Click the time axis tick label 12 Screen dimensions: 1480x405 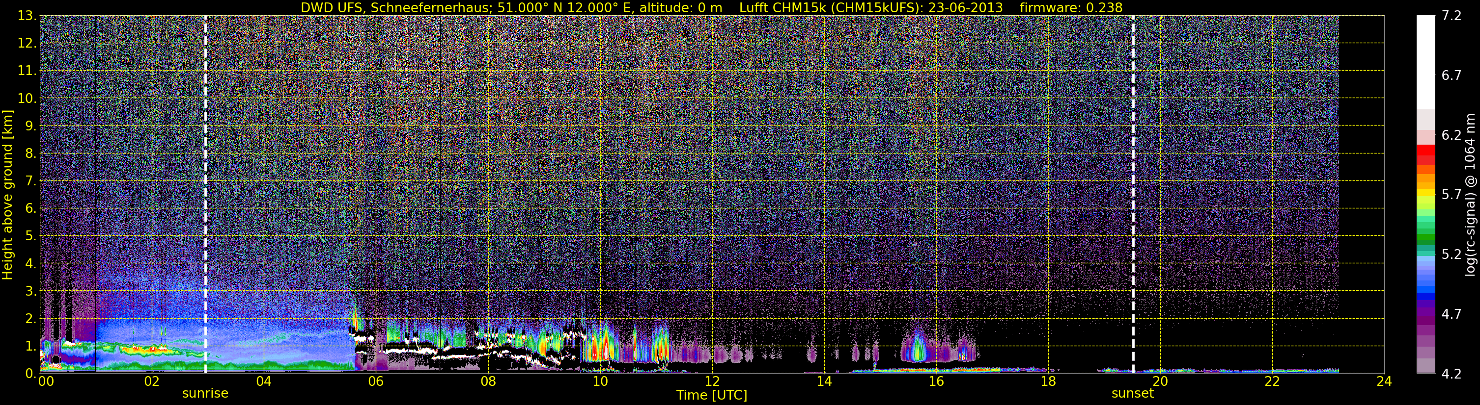coord(712,382)
